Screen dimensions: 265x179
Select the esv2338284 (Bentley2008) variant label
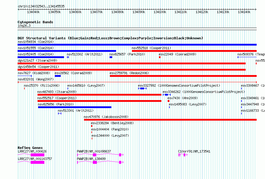click(x=112, y=123)
